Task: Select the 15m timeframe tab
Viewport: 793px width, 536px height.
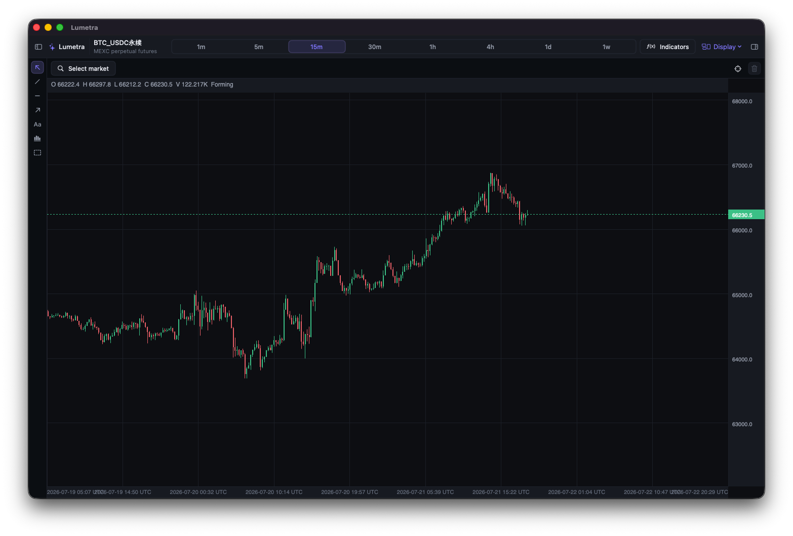Action: tap(317, 47)
